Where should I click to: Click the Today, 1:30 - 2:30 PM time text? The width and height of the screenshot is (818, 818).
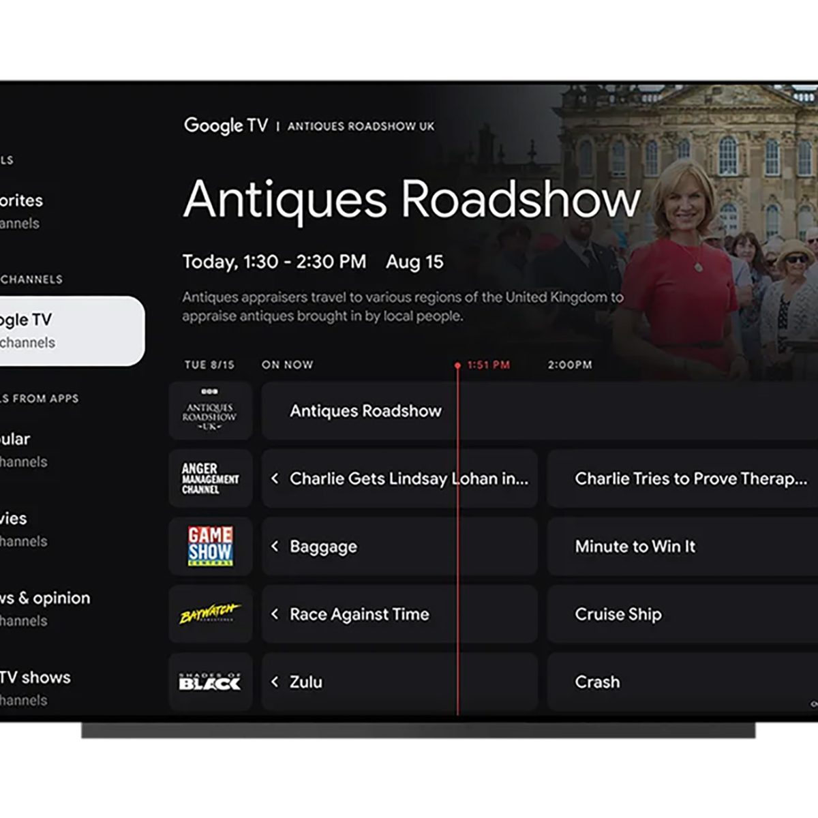(x=274, y=262)
